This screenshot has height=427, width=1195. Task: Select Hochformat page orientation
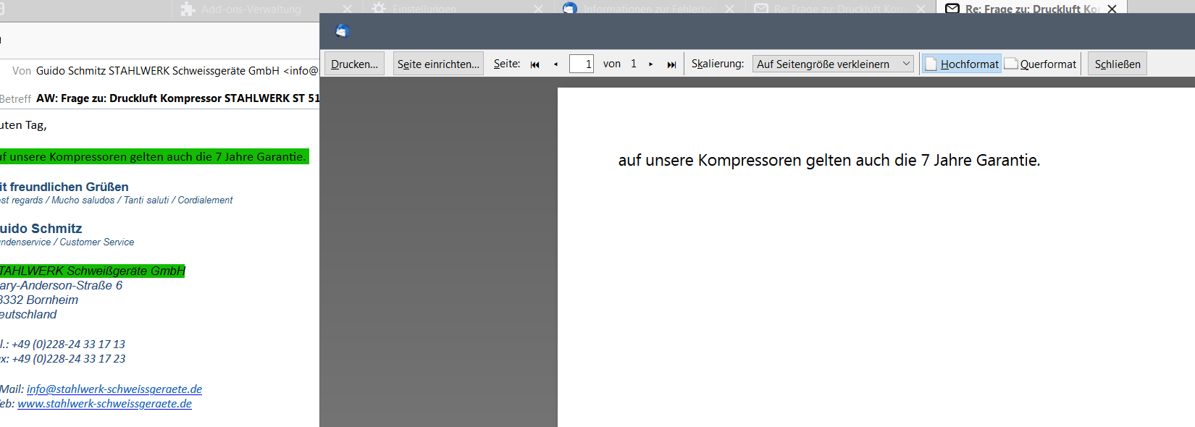(x=962, y=64)
